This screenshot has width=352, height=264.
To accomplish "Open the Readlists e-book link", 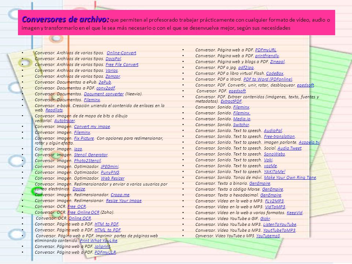I will [x=54, y=110].
